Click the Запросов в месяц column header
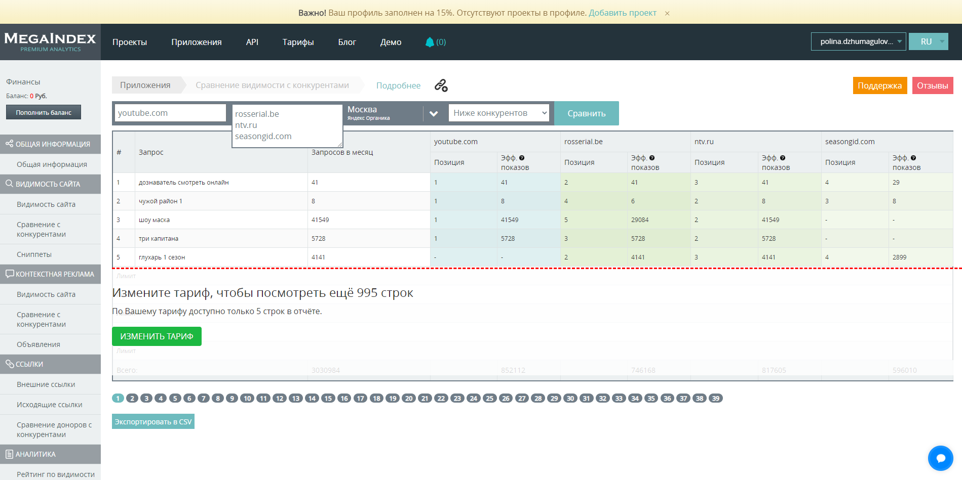 pos(342,152)
